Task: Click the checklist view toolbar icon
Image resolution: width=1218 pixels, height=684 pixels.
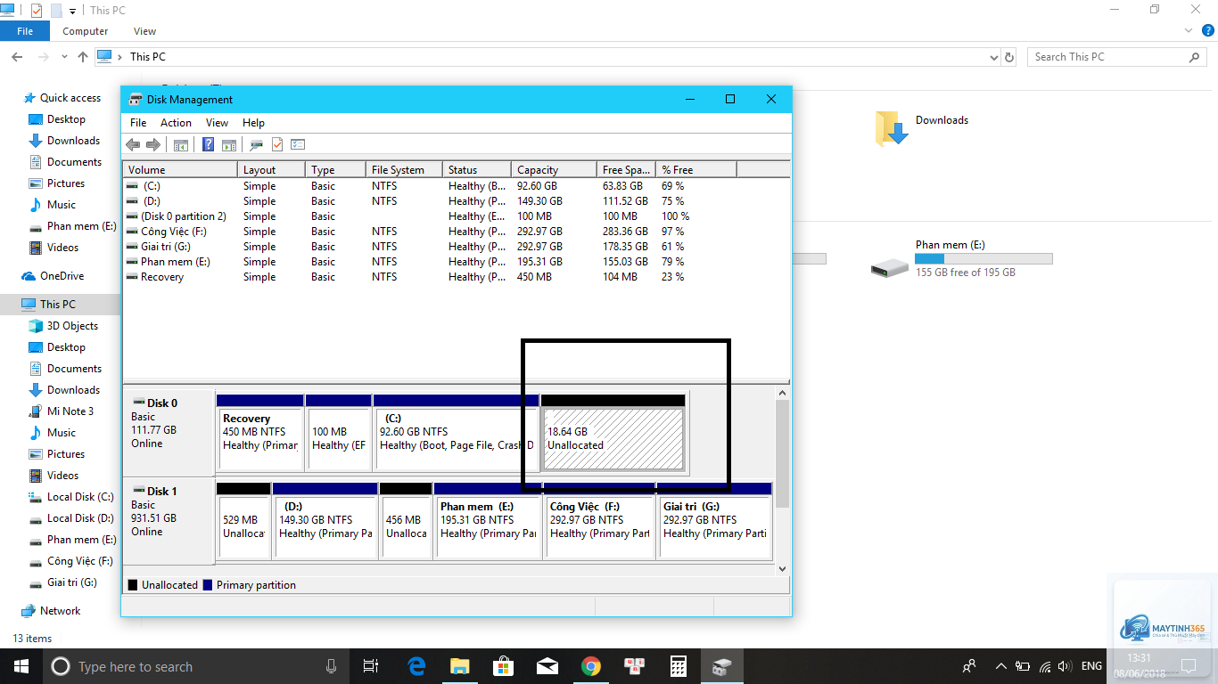Action: tap(298, 144)
